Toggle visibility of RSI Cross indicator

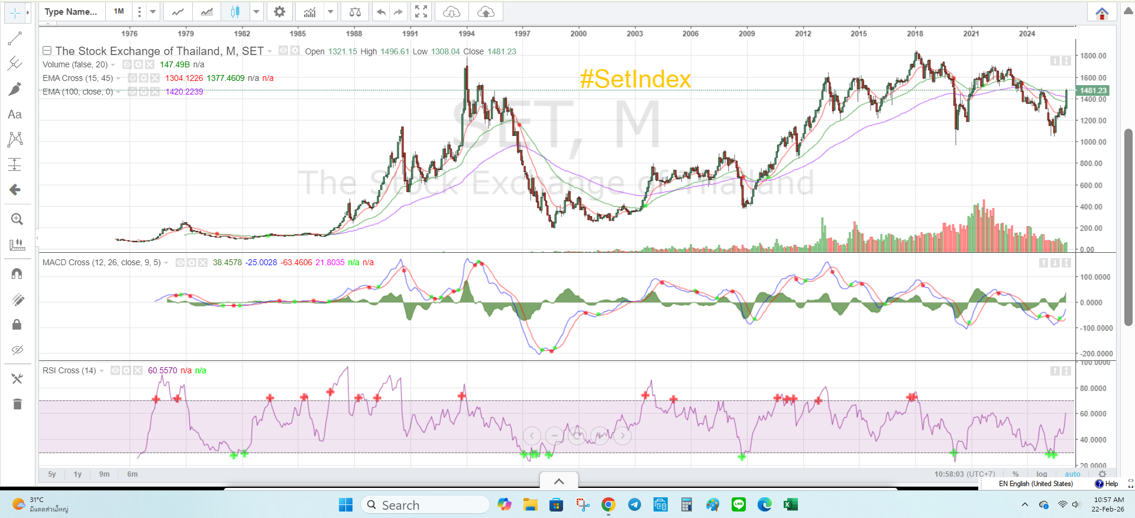tap(115, 370)
